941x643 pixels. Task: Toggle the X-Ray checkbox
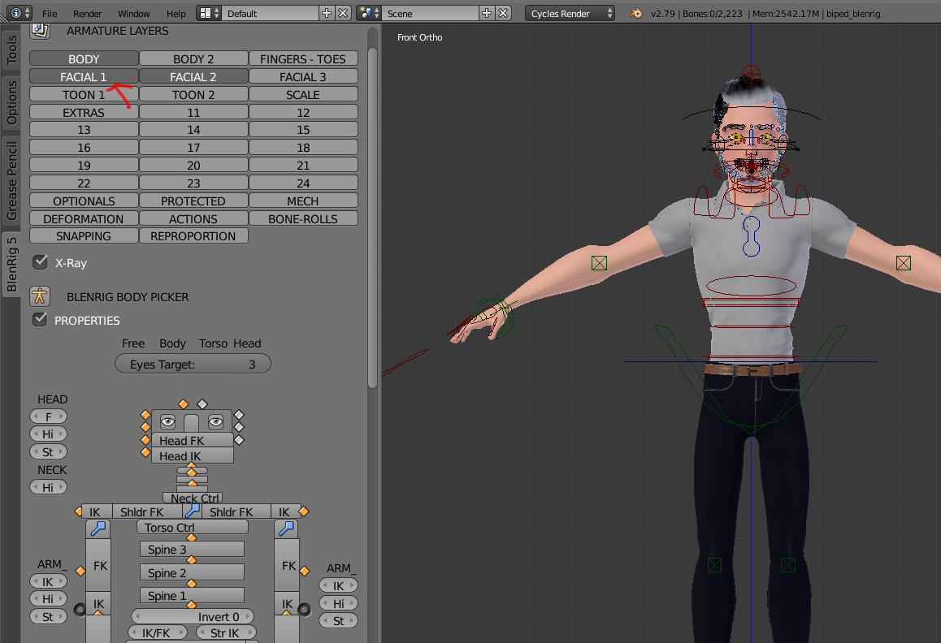click(40, 261)
